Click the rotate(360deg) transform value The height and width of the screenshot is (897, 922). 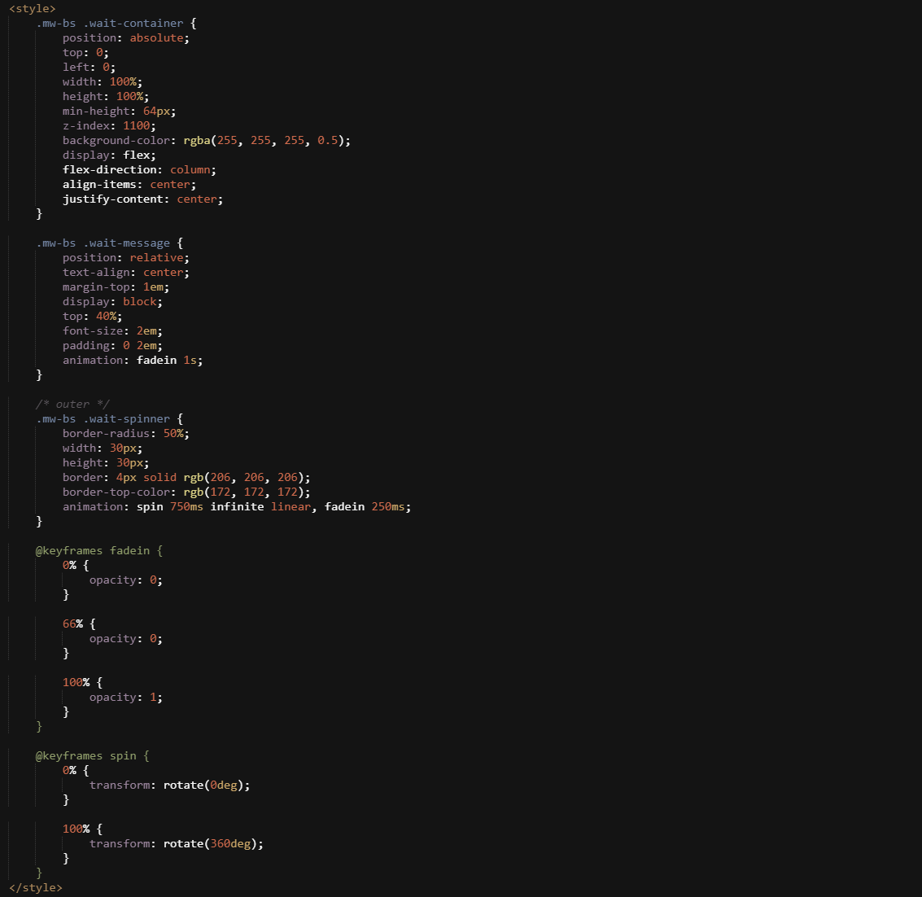click(x=212, y=843)
